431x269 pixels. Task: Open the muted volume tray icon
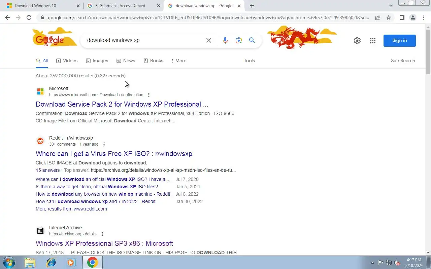(x=397, y=263)
